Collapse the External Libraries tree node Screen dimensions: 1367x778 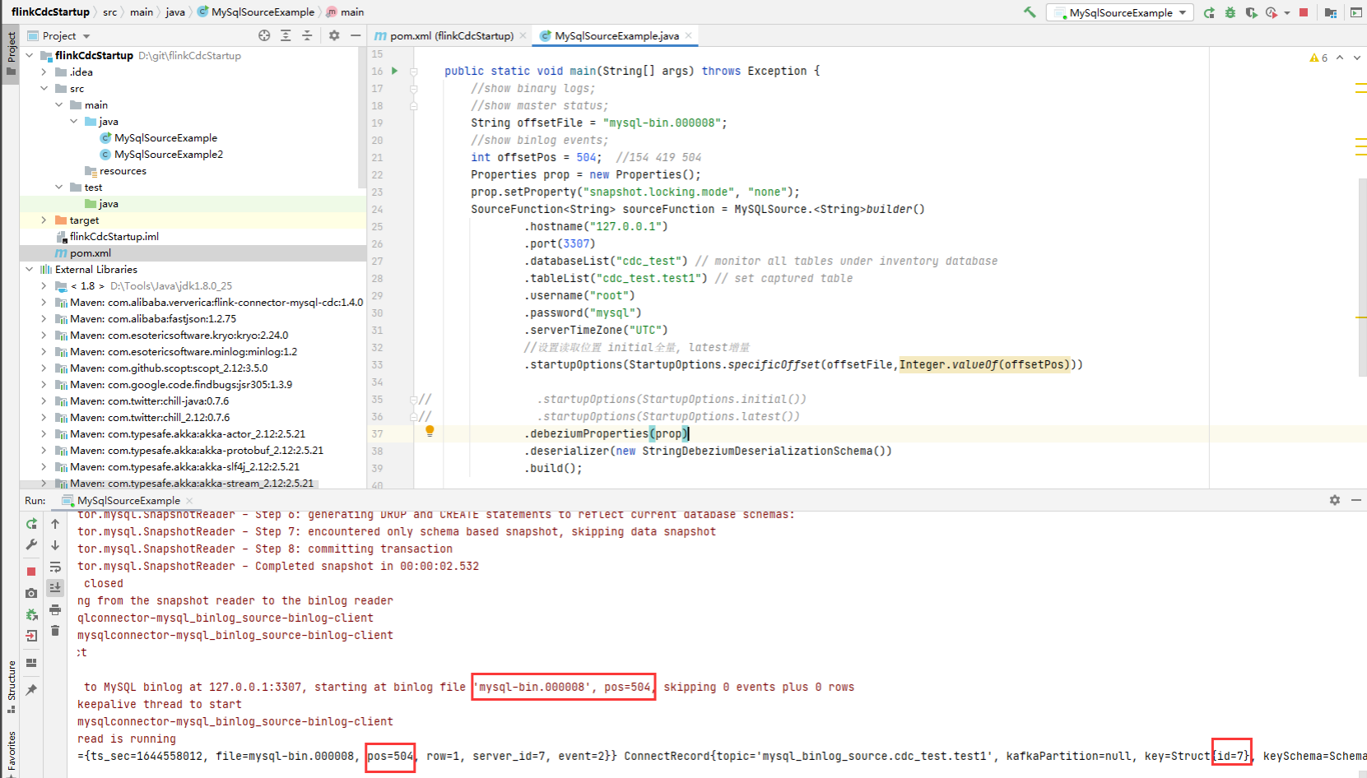pyautogui.click(x=29, y=269)
